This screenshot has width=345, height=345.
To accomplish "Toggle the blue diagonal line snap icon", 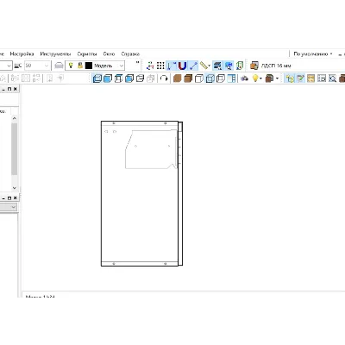I will pos(193,66).
